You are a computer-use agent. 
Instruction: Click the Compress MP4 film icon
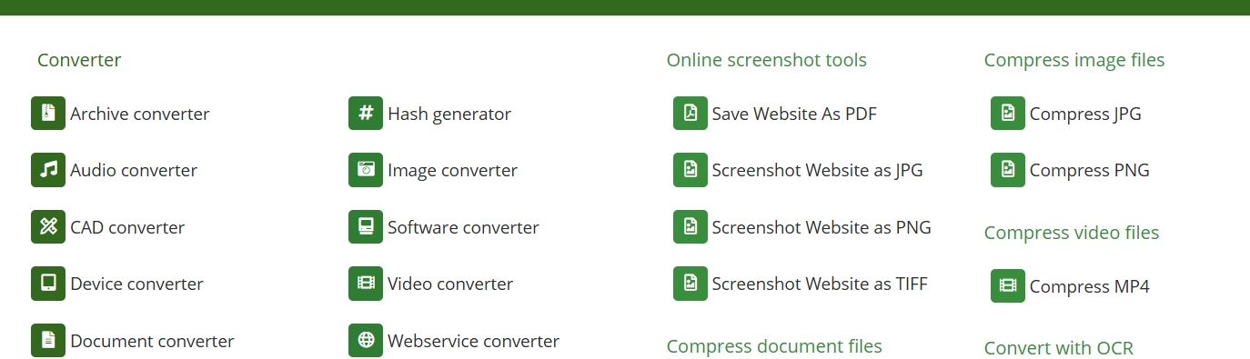pos(1008,286)
